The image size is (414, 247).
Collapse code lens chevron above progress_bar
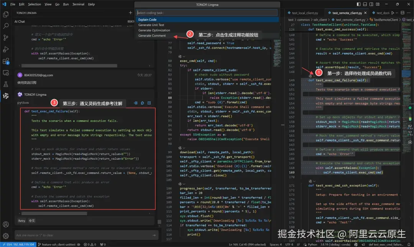pos(184,184)
